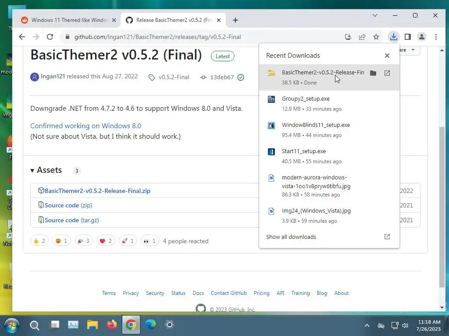Open a new browser tab
This screenshot has height=336, width=449.
[235, 20]
